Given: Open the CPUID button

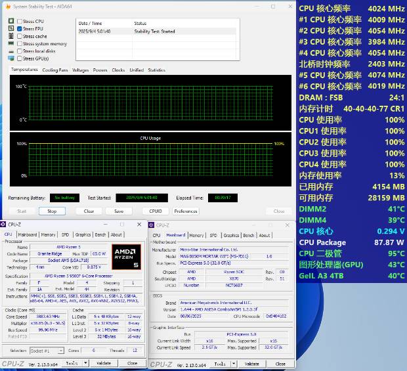Looking at the screenshot, I should pos(156,211).
